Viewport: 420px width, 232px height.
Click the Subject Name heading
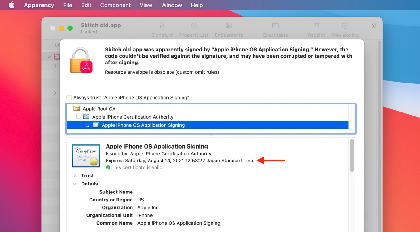[116, 192]
